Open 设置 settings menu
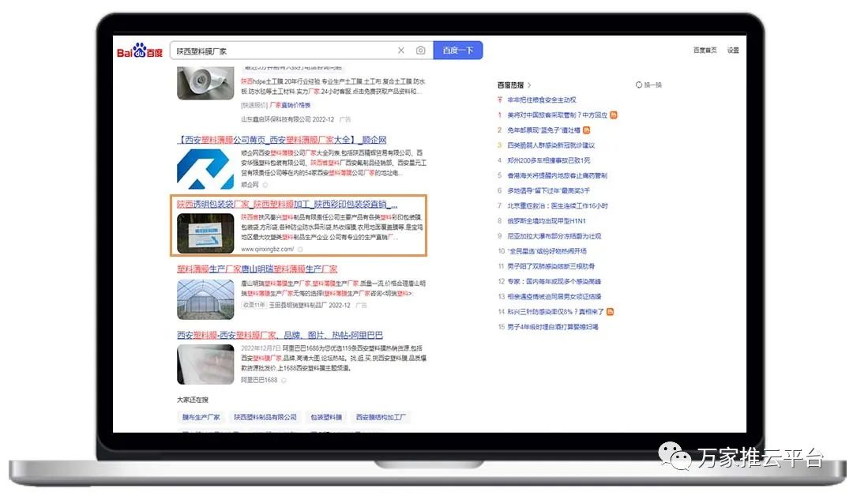 click(x=733, y=51)
